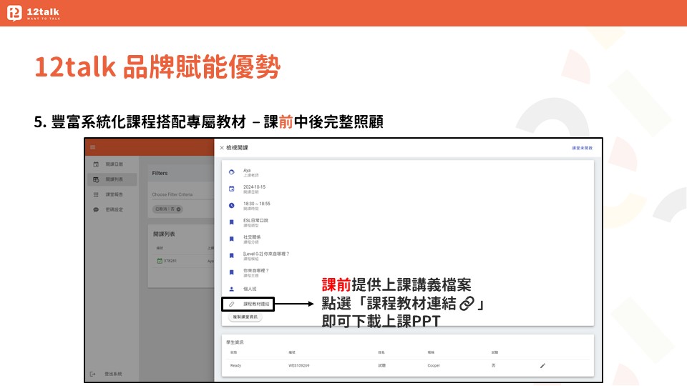Click the date text 2024-10-15
687x386 pixels.
255,187
